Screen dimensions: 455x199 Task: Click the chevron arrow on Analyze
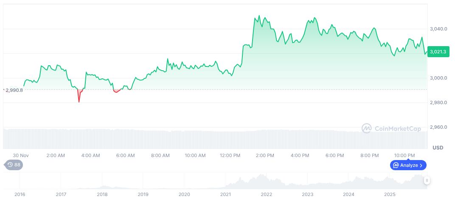pyautogui.click(x=421, y=165)
